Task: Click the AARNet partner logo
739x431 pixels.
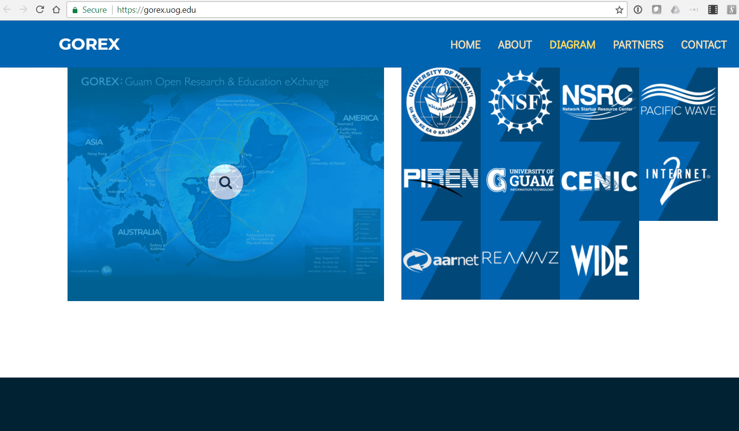Action: coord(441,260)
